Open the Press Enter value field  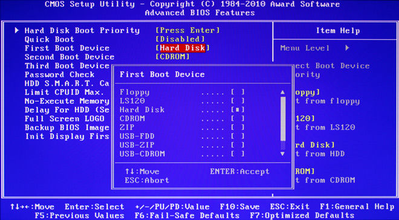pyautogui.click(x=187, y=30)
